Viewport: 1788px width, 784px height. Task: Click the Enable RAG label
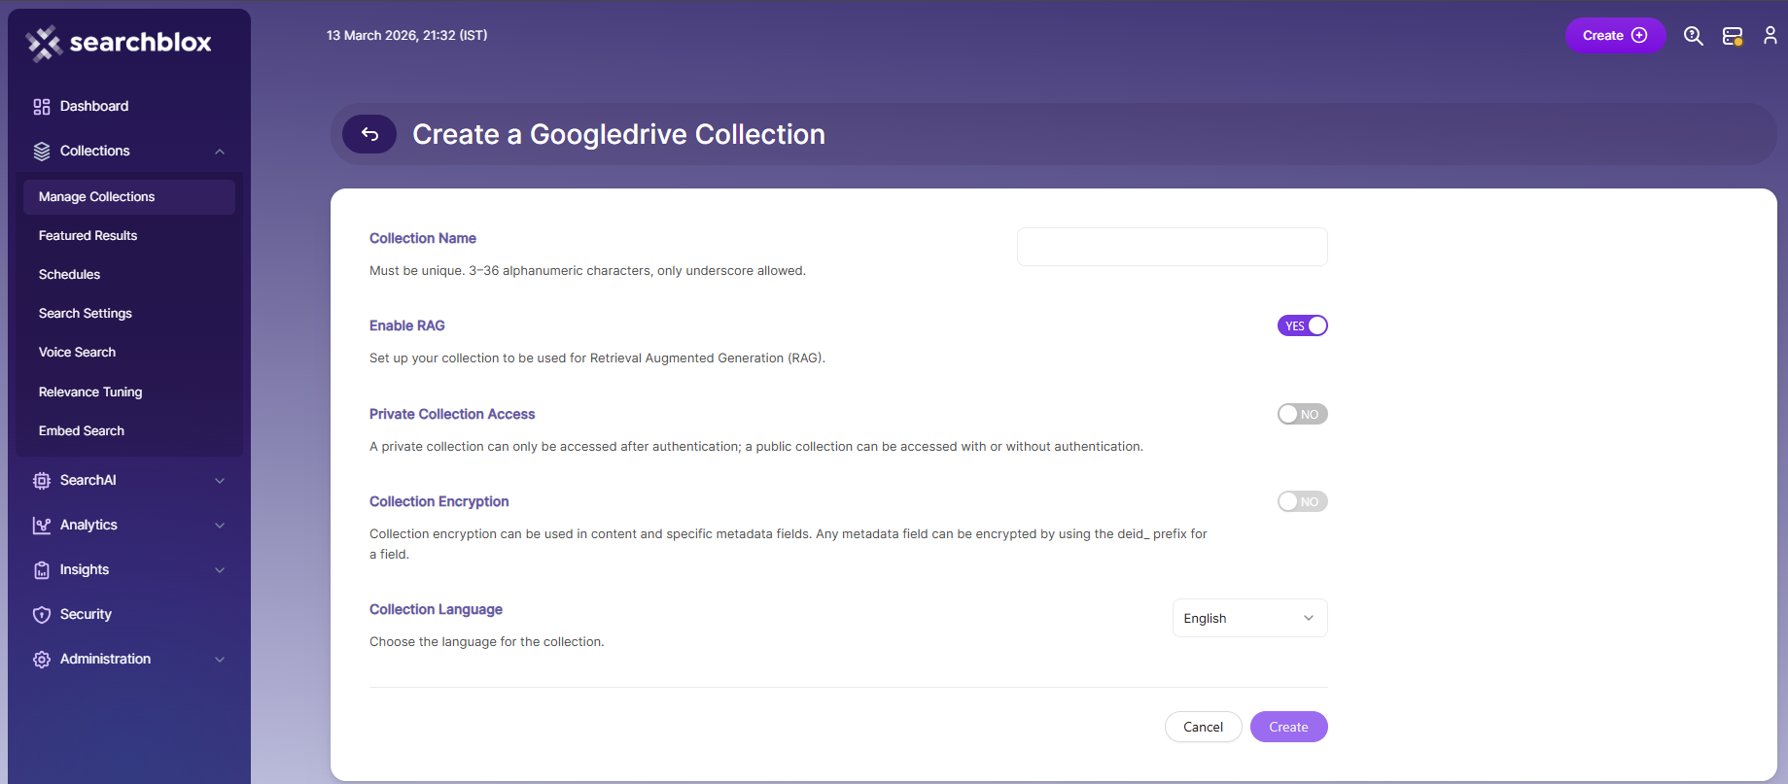[407, 325]
